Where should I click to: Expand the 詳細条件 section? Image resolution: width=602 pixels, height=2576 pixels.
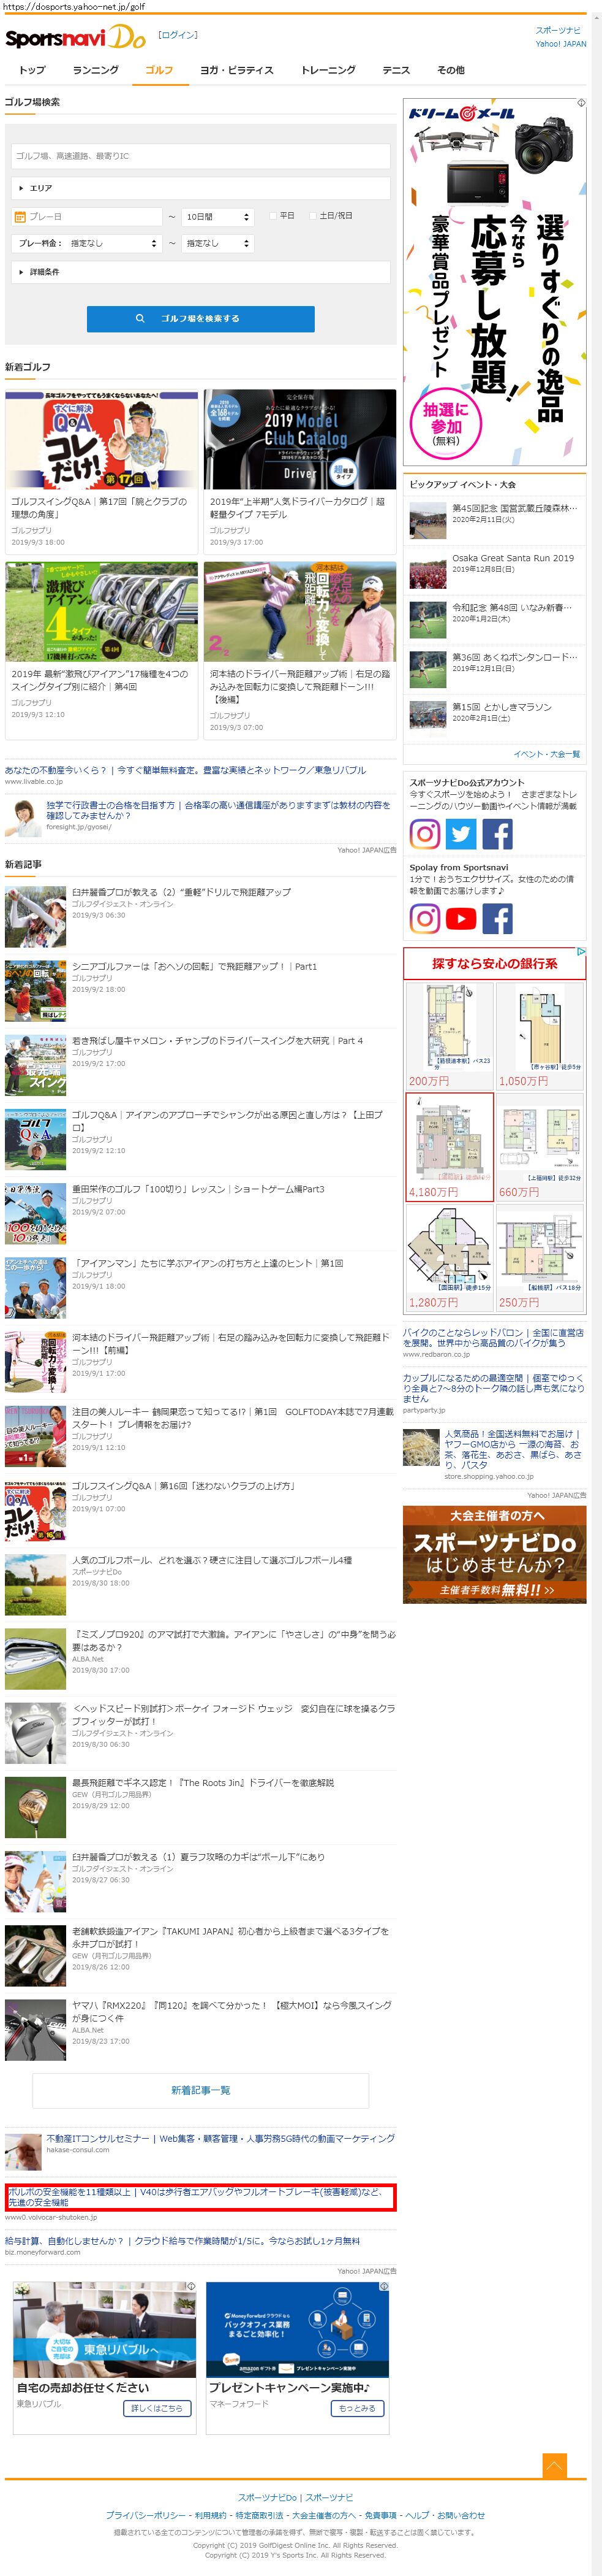(201, 272)
